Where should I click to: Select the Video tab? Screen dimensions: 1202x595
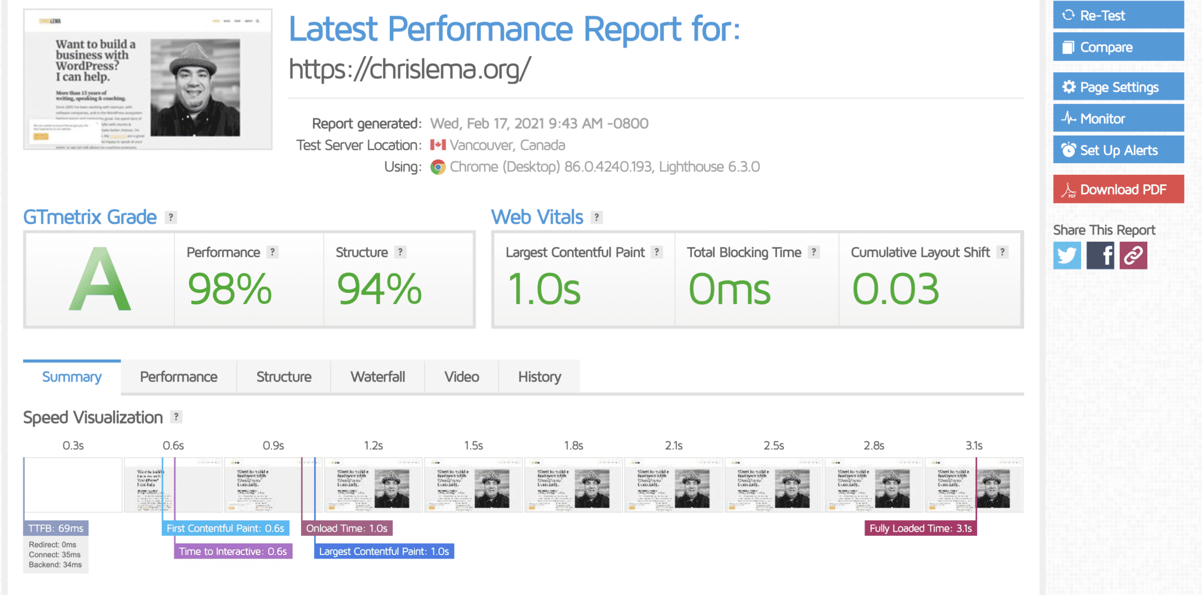pyautogui.click(x=461, y=377)
